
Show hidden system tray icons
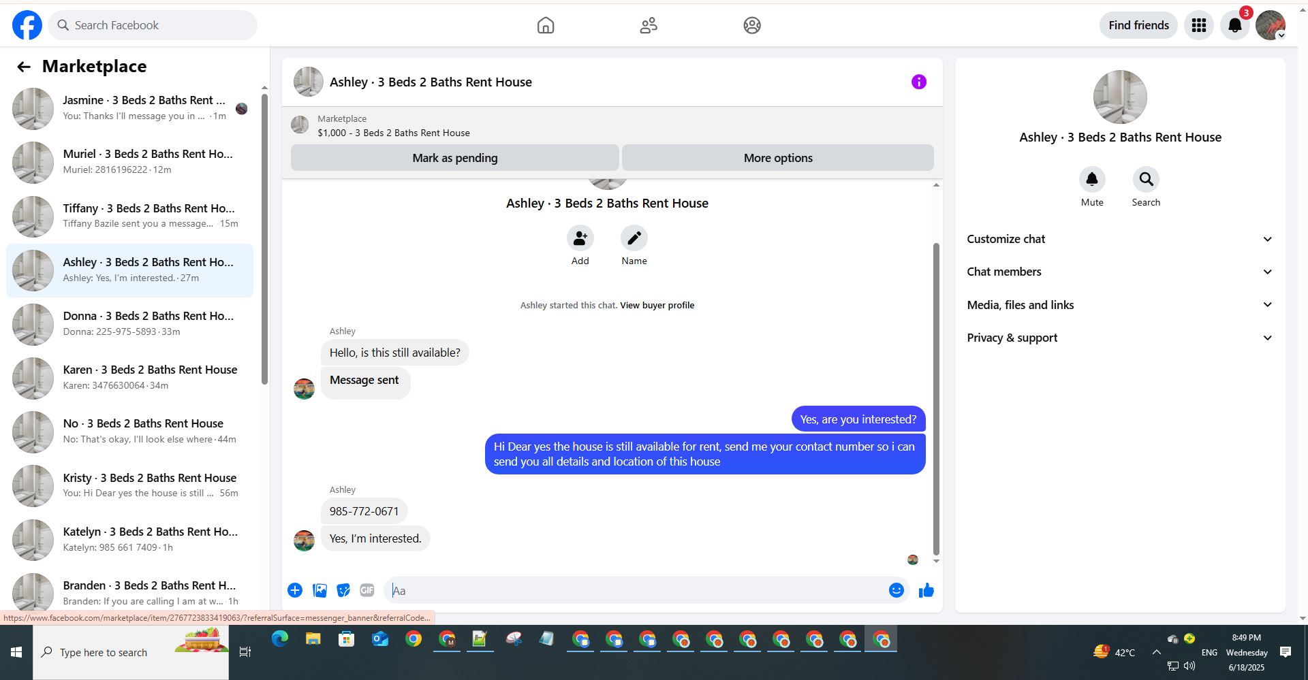(x=1157, y=652)
